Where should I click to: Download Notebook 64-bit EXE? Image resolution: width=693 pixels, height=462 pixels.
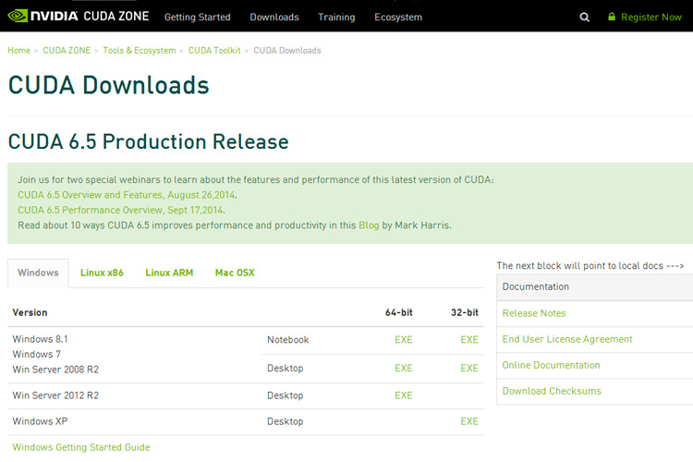(404, 340)
